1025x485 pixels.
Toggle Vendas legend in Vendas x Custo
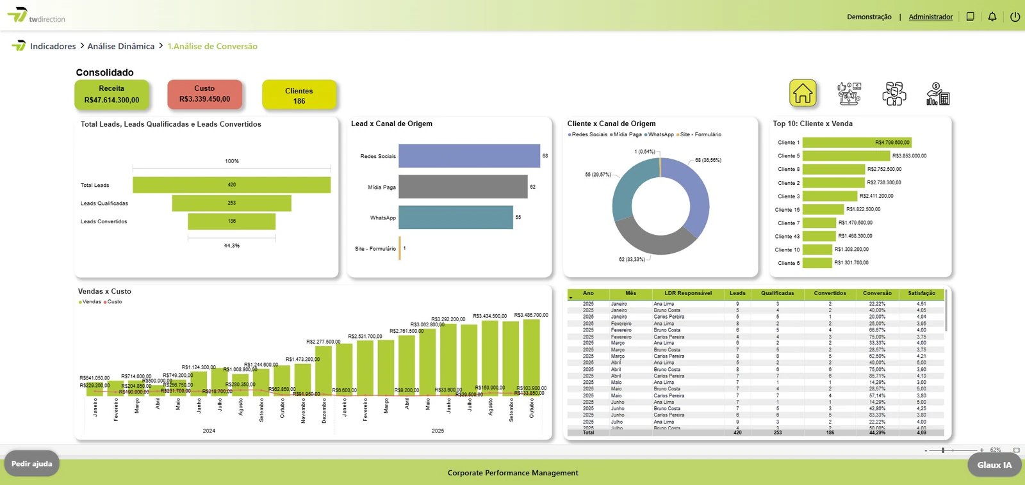[90, 301]
